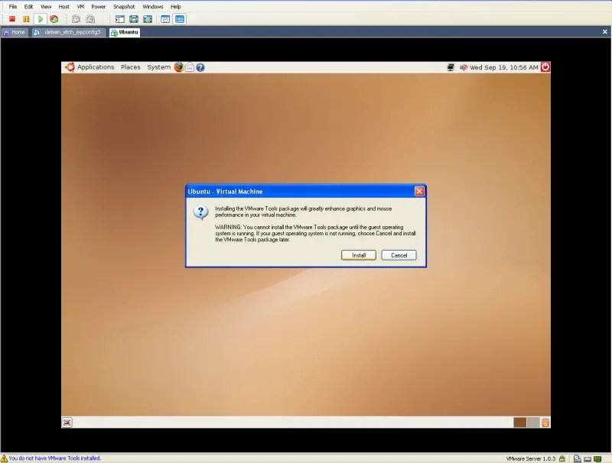Open the VM menu
This screenshot has width=612, height=463.
(80, 7)
